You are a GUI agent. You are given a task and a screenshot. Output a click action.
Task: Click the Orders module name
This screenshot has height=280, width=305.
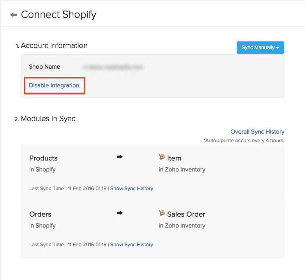[40, 214]
